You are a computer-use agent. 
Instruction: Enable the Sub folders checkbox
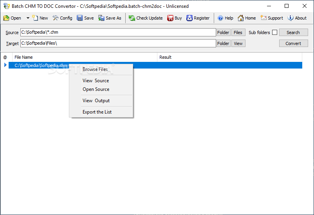(x=274, y=33)
